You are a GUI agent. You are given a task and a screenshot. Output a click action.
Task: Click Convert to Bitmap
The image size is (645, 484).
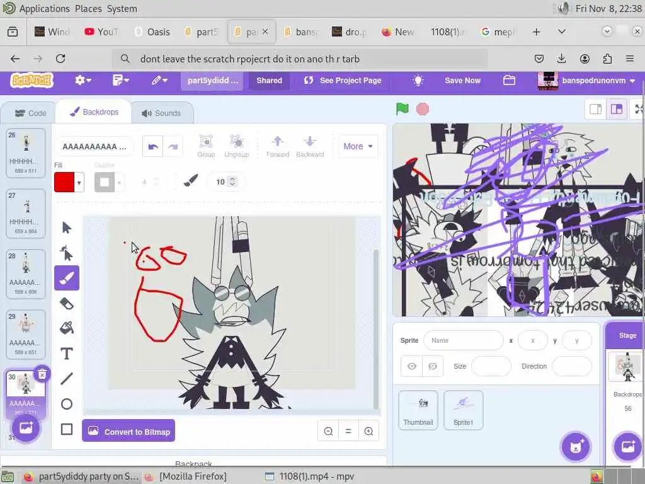coord(128,431)
